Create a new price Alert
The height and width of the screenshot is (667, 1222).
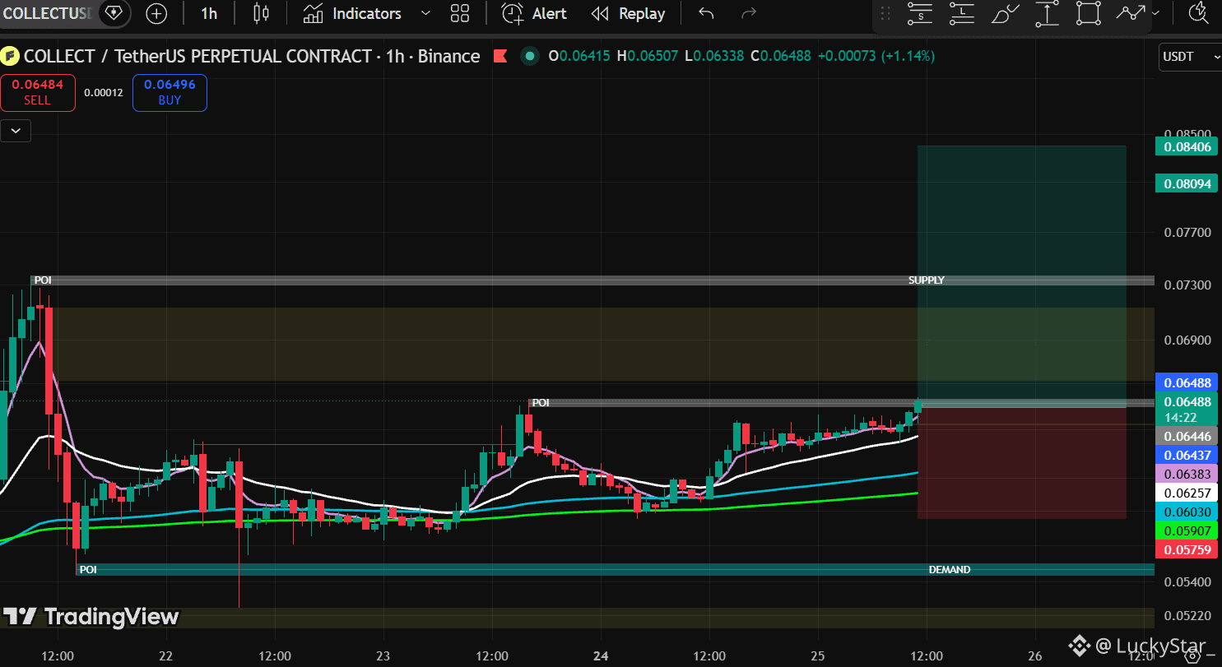point(534,13)
